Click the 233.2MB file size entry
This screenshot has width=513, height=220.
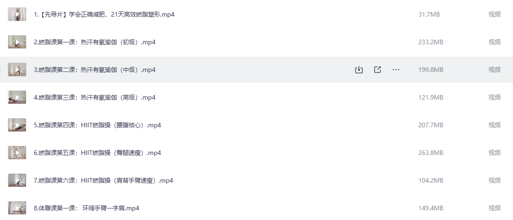click(x=431, y=42)
